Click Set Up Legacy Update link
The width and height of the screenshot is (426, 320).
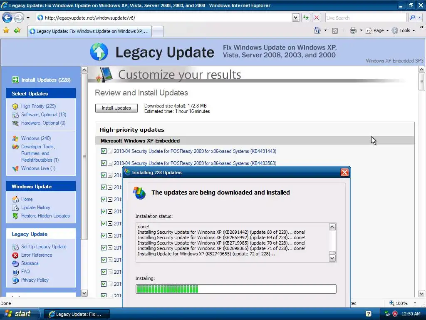click(x=44, y=247)
